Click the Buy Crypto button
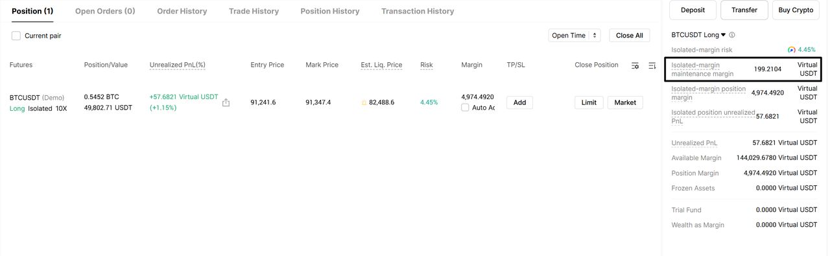The height and width of the screenshot is (256, 830). [796, 10]
